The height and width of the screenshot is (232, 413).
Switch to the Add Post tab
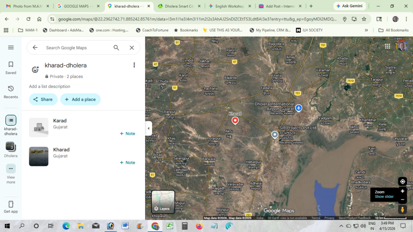click(x=280, y=6)
